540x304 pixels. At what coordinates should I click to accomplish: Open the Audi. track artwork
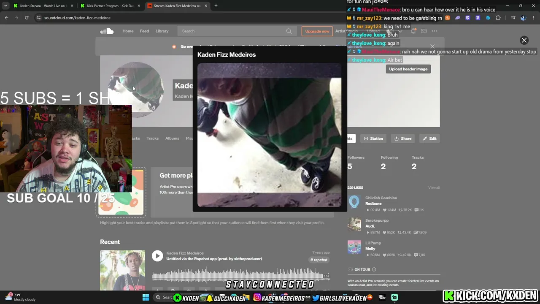click(x=354, y=225)
